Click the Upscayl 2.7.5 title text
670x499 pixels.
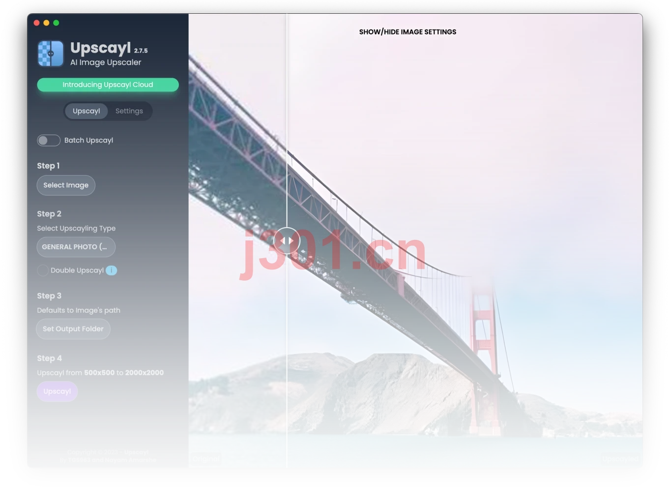(109, 48)
